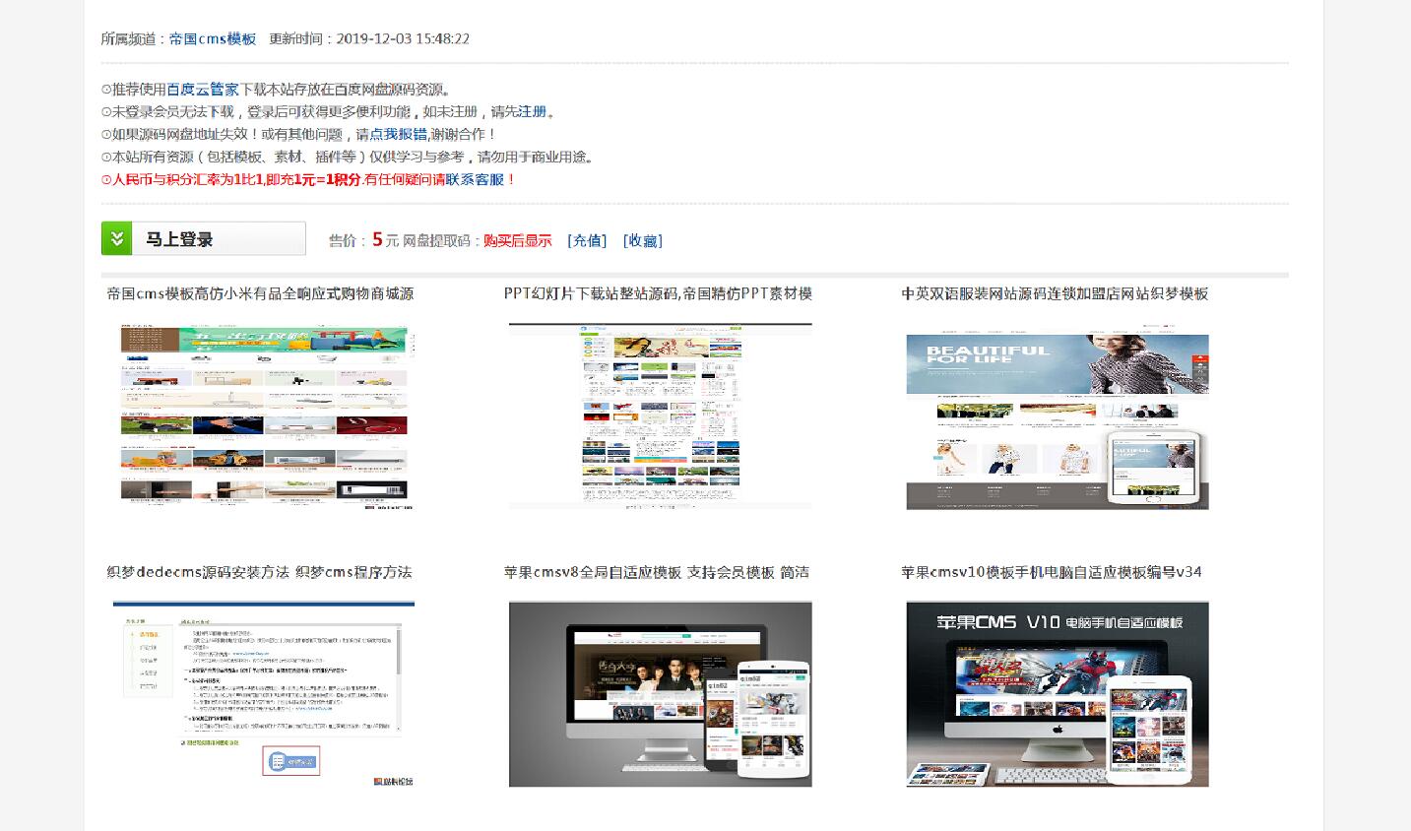This screenshot has height=831, width=1411.
Task: Open the 高仿小米有品 shopping template title
Action: tap(260, 293)
